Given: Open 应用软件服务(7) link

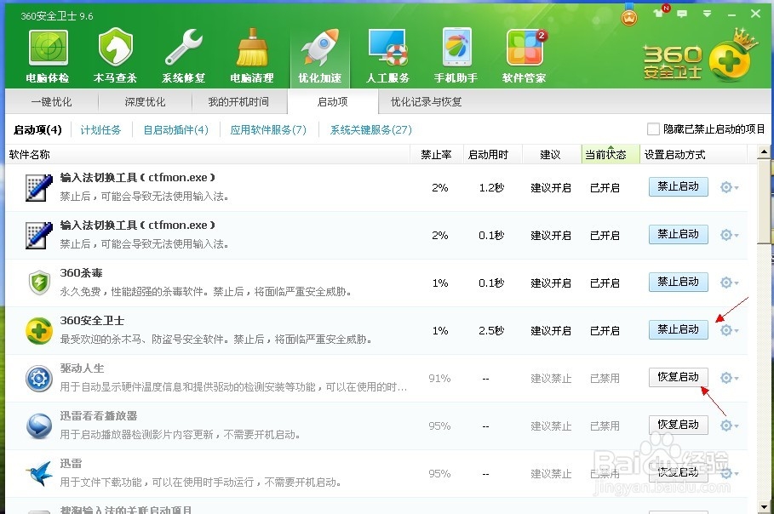Looking at the screenshot, I should tap(268, 129).
